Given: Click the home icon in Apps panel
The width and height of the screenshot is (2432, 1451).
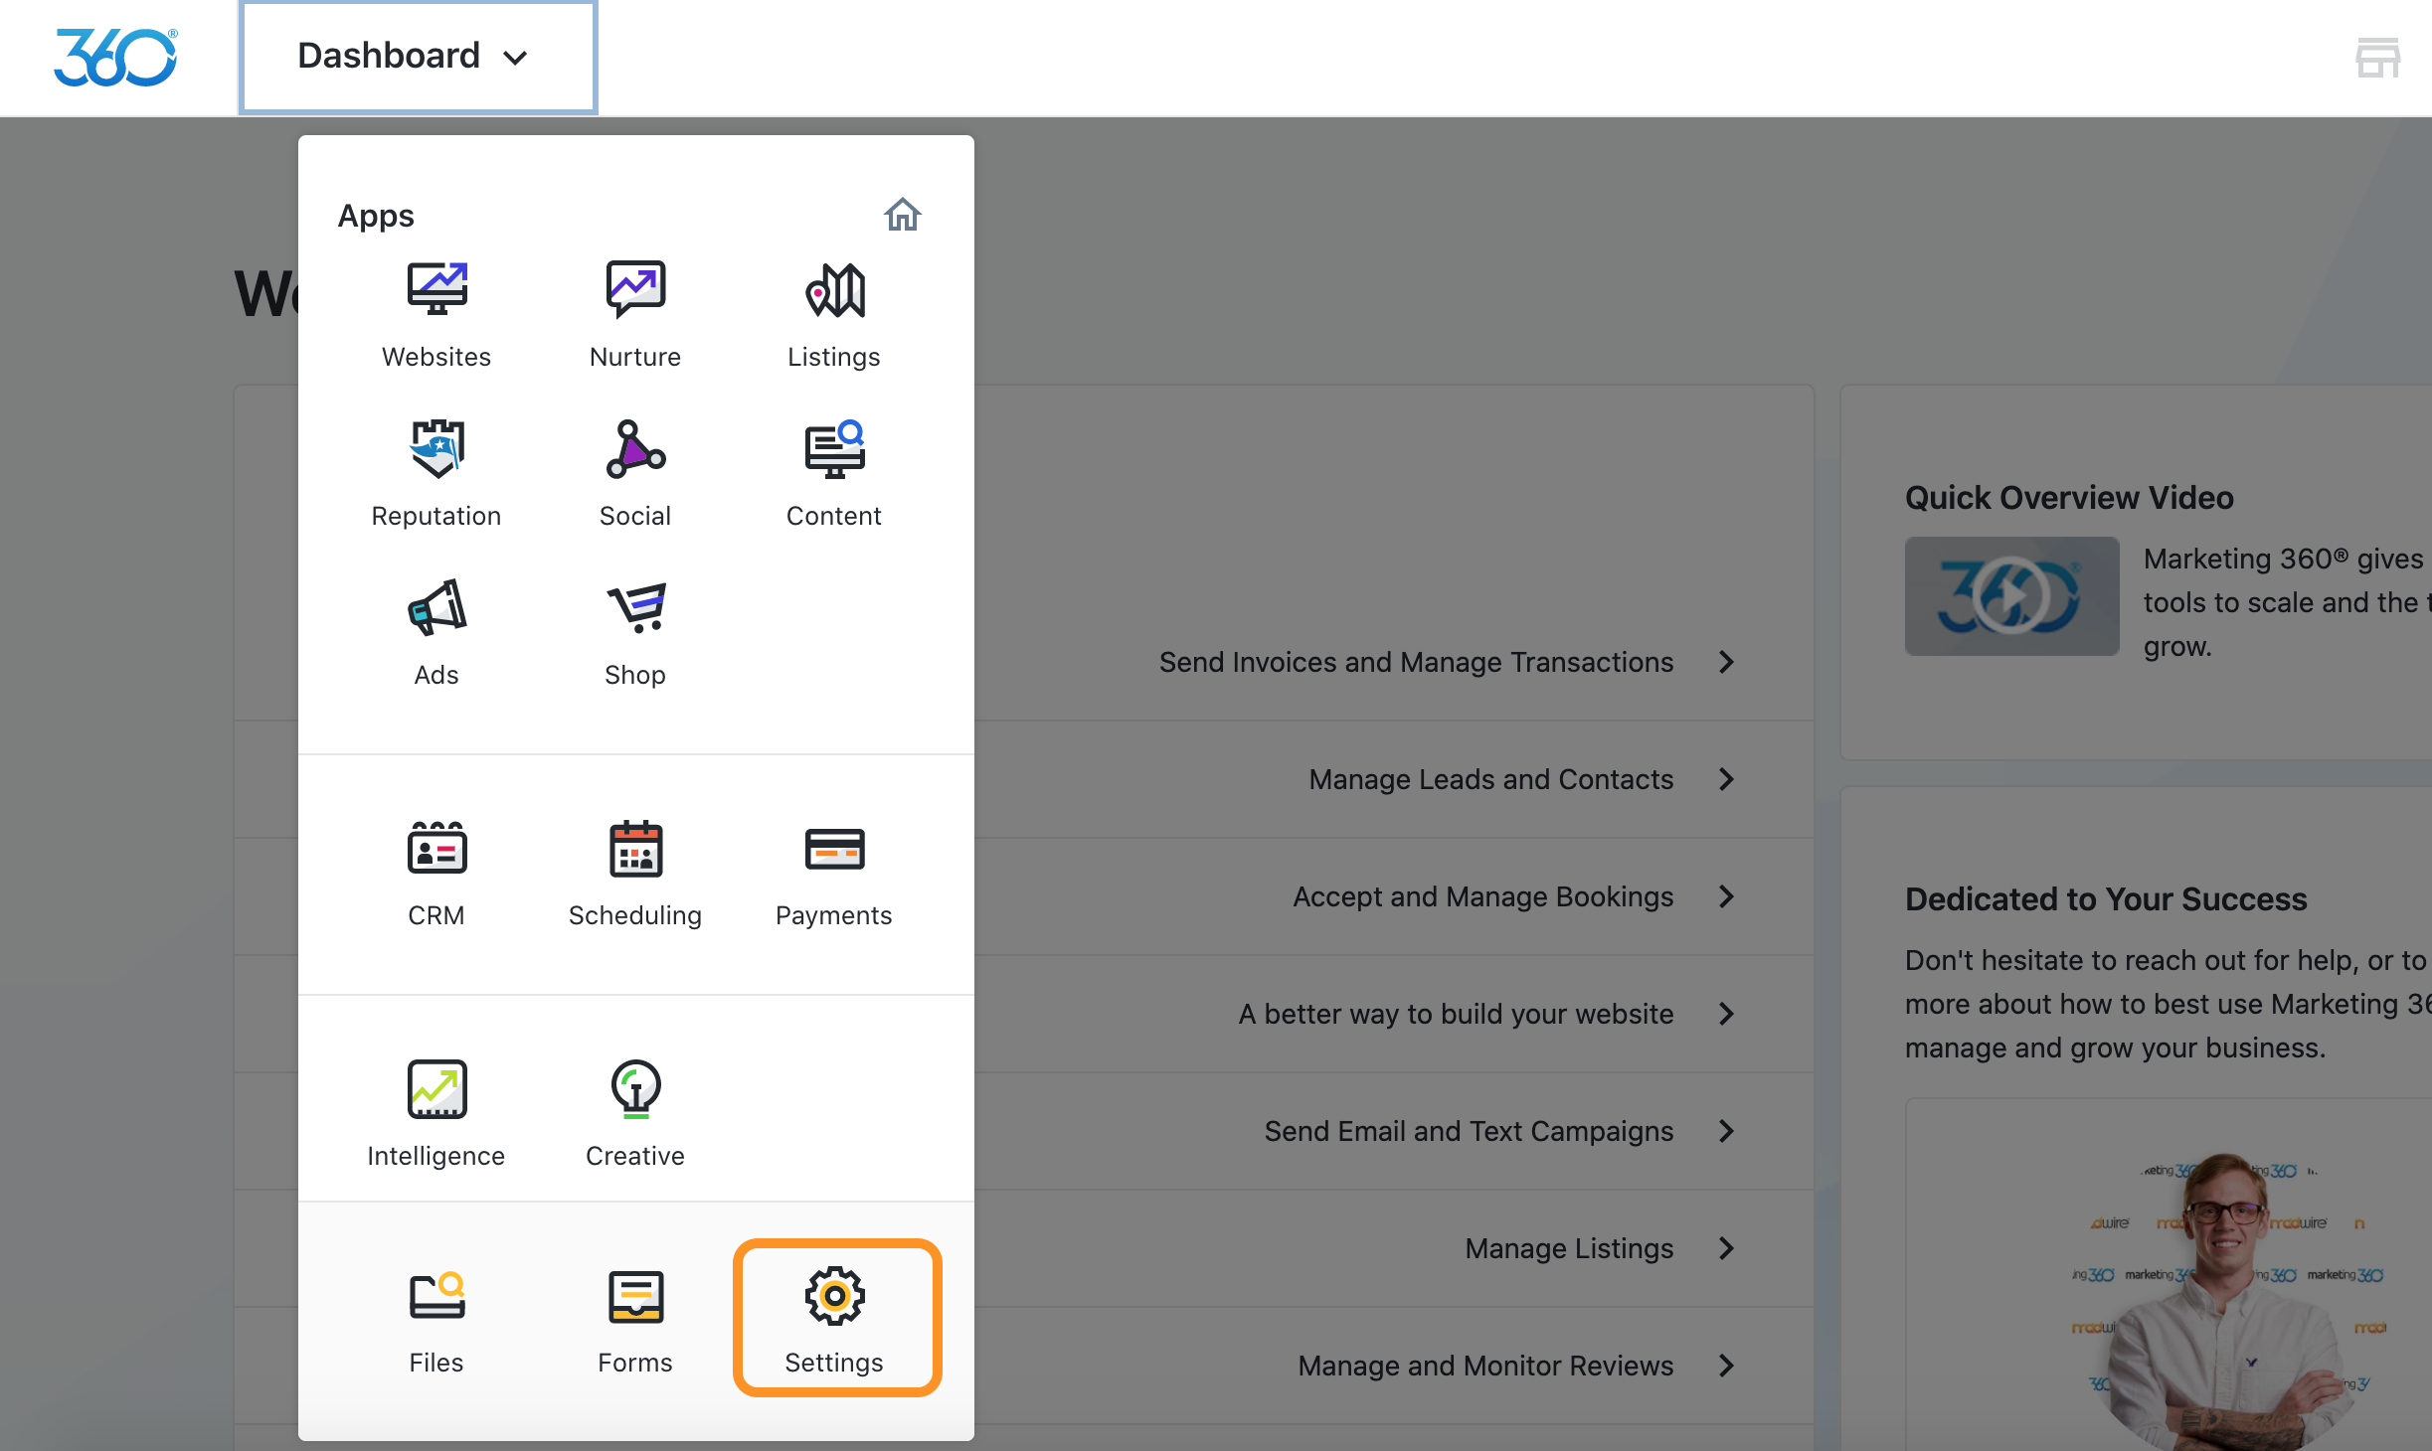Looking at the screenshot, I should click(903, 215).
